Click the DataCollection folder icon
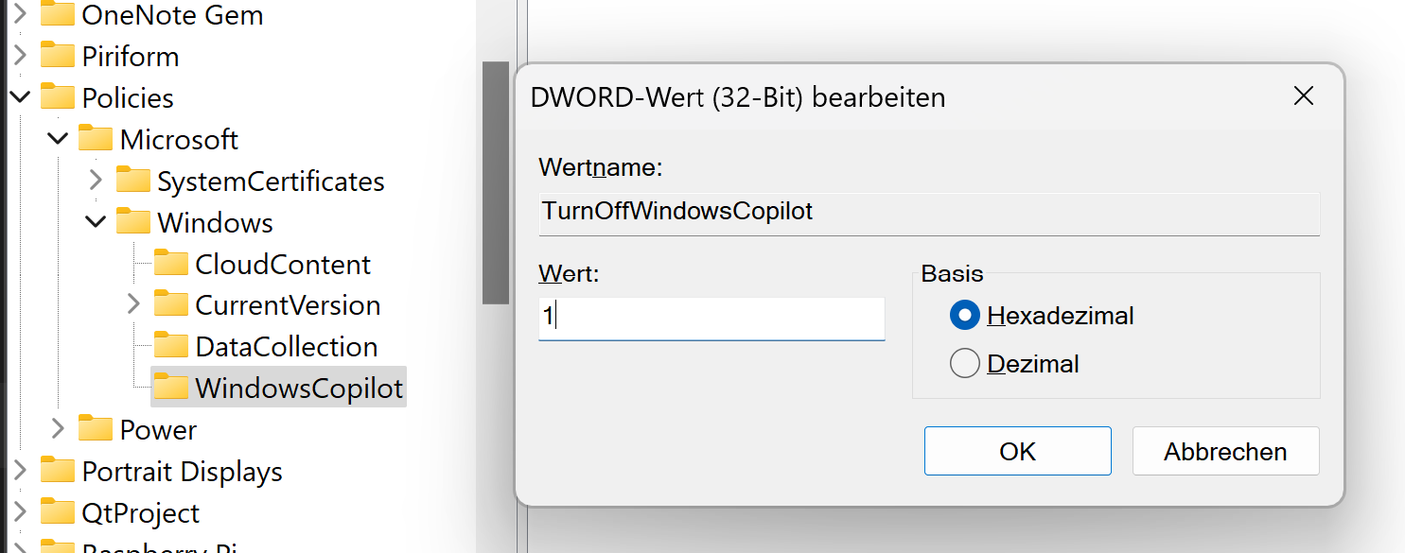The height and width of the screenshot is (553, 1405). pyautogui.click(x=170, y=345)
